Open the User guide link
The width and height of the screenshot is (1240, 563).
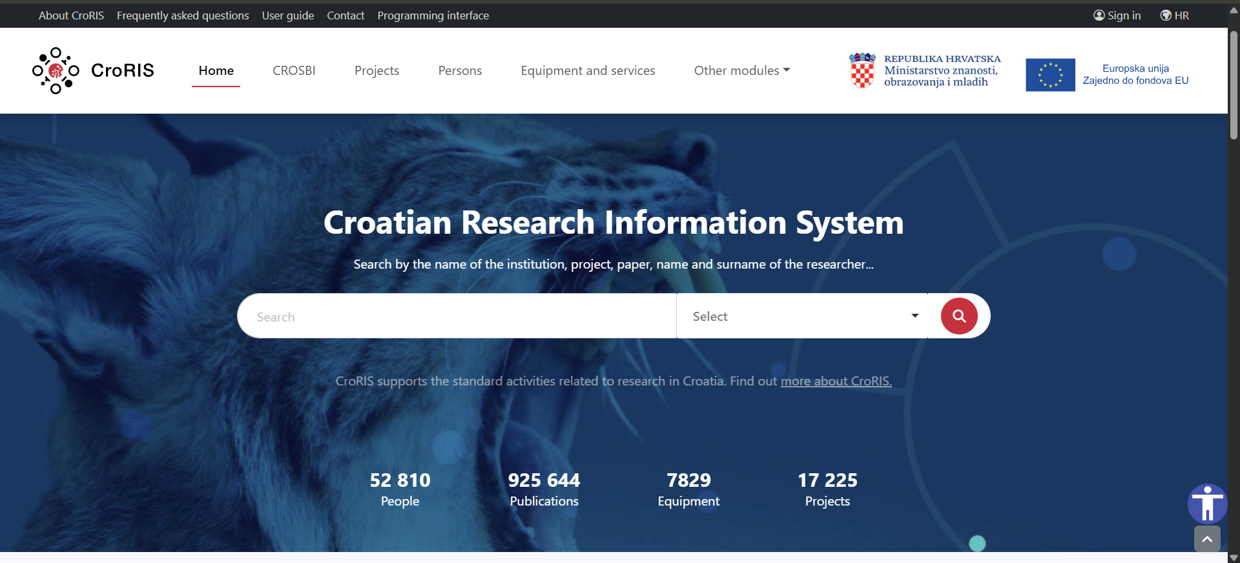coord(288,15)
